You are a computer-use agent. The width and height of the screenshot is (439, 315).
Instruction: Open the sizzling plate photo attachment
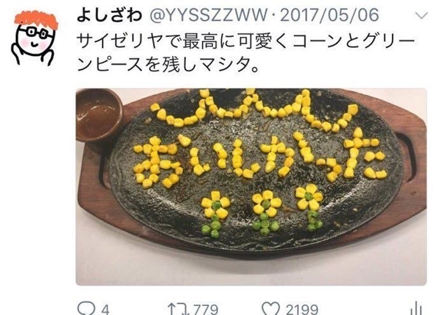click(251, 187)
